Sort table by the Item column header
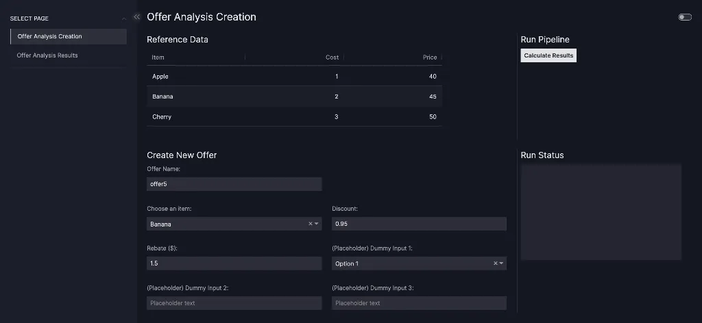 [x=158, y=57]
